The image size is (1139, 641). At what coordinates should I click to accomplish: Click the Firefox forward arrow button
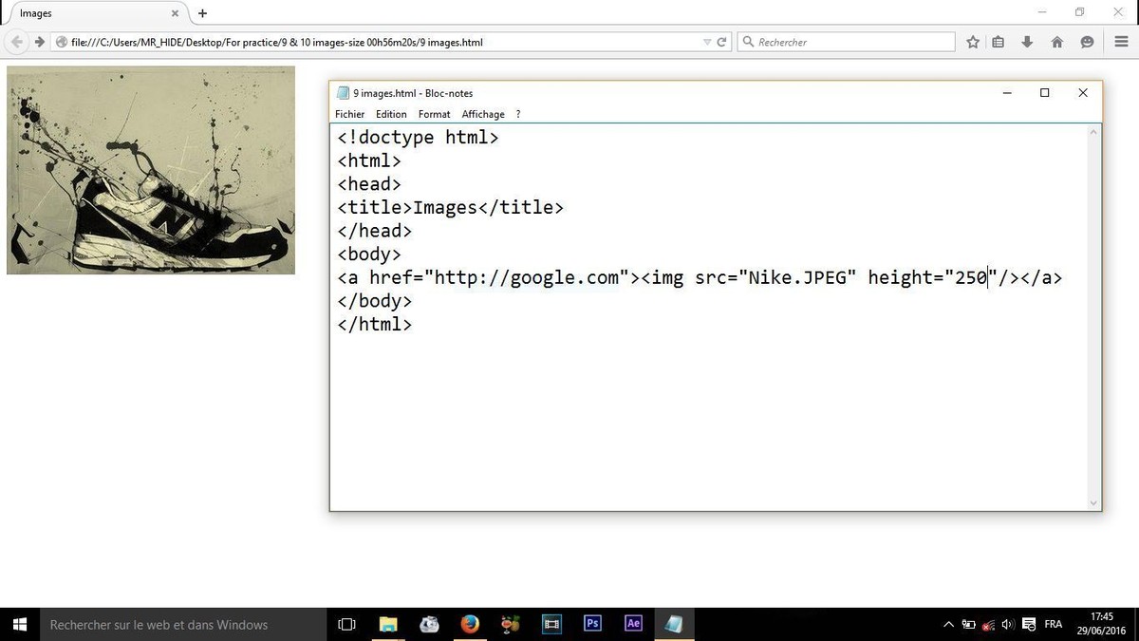click(39, 42)
